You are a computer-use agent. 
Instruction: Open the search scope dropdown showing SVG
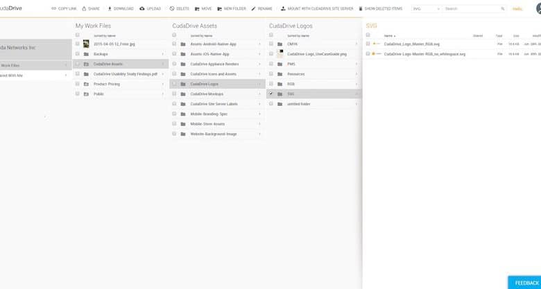[x=426, y=8]
